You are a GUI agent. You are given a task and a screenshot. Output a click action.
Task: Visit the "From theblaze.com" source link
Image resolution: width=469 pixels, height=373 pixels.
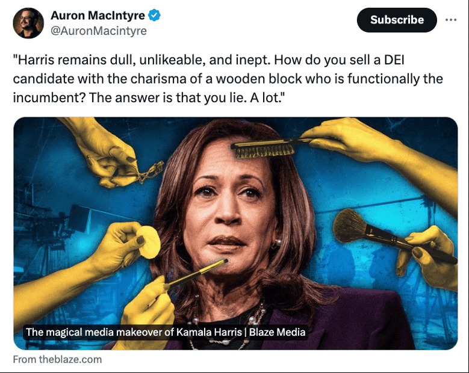click(57, 359)
